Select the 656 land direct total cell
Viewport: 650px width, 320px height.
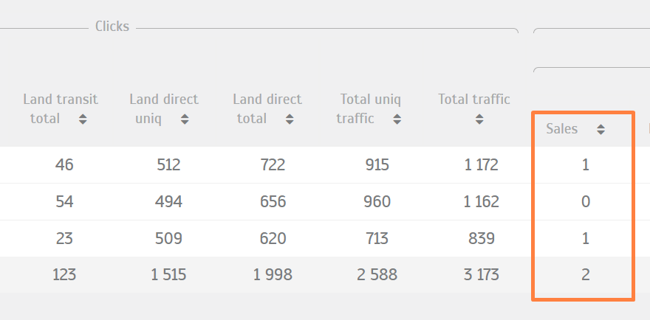tap(273, 201)
